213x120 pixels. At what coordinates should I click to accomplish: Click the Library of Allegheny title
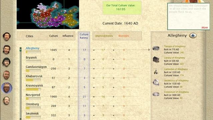175,58
